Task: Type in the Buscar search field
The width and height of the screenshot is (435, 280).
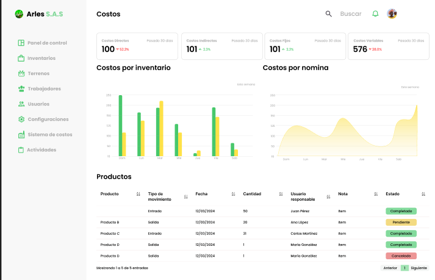Action: (350, 13)
